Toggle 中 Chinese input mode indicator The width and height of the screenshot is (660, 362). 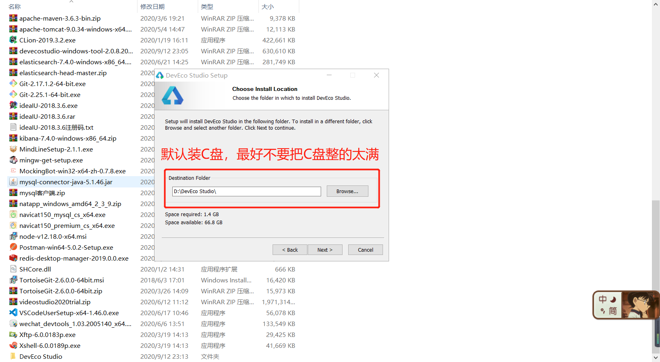coord(603,299)
